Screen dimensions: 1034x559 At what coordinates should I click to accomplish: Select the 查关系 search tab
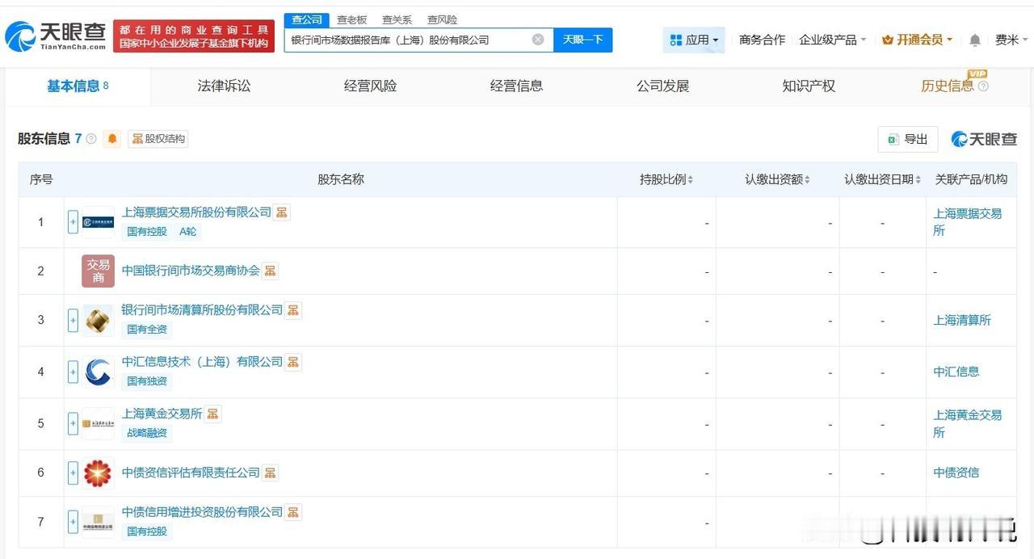[397, 19]
